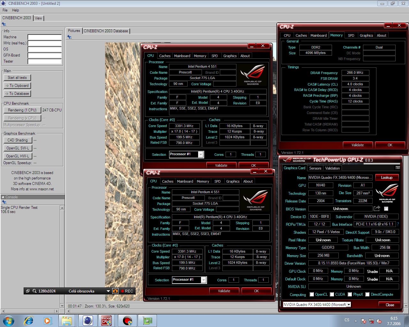
Task: Tick the checkbox beside BIOS Version field
Action: click(386, 209)
